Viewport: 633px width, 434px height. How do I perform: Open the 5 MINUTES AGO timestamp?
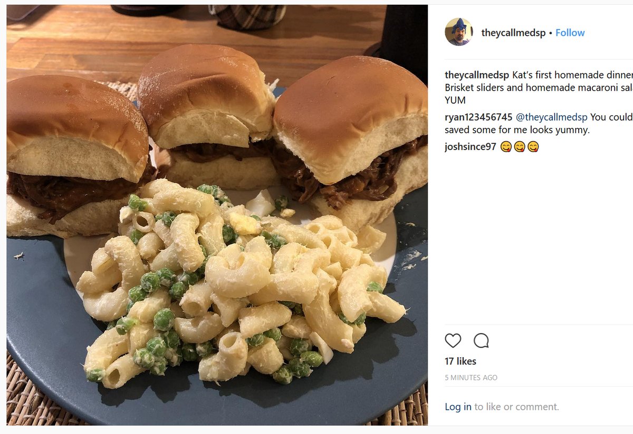point(471,378)
